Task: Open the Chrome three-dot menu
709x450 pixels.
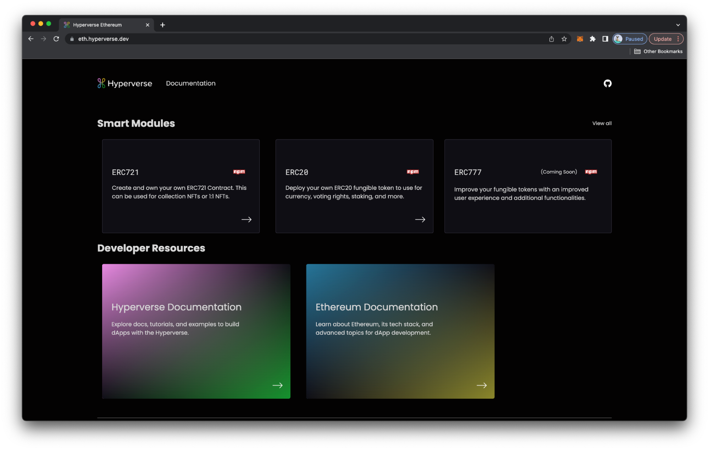Action: click(678, 39)
